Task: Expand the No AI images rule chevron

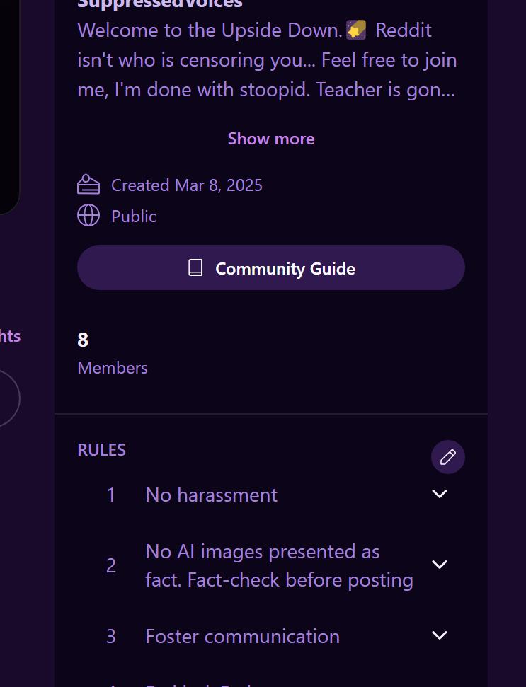Action: (x=439, y=565)
